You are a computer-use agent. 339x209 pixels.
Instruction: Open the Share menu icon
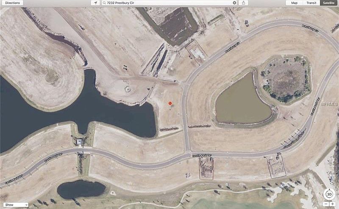point(243,3)
